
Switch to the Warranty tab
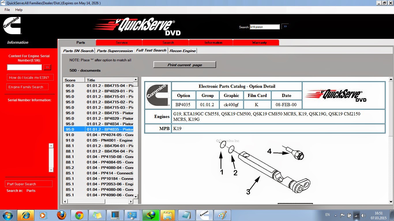pyautogui.click(x=256, y=42)
